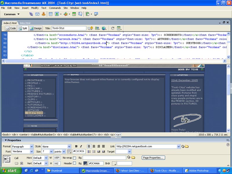Browse for link file folder icon
Image resolution: width=232 pixels, height=174 pixels.
(187, 146)
